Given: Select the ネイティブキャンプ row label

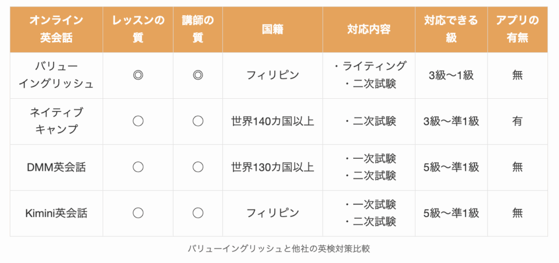Looking at the screenshot, I should click(x=56, y=122).
